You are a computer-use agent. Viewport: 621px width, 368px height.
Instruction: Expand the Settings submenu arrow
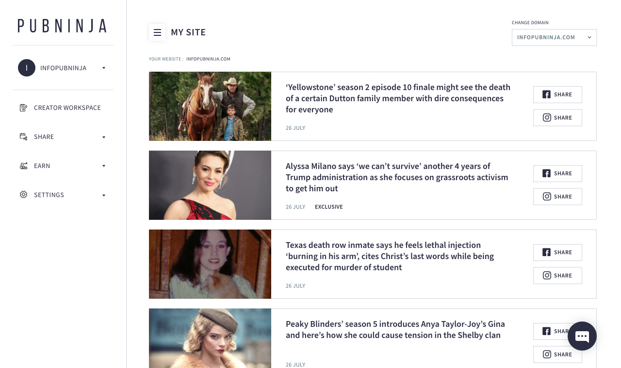[x=104, y=195]
